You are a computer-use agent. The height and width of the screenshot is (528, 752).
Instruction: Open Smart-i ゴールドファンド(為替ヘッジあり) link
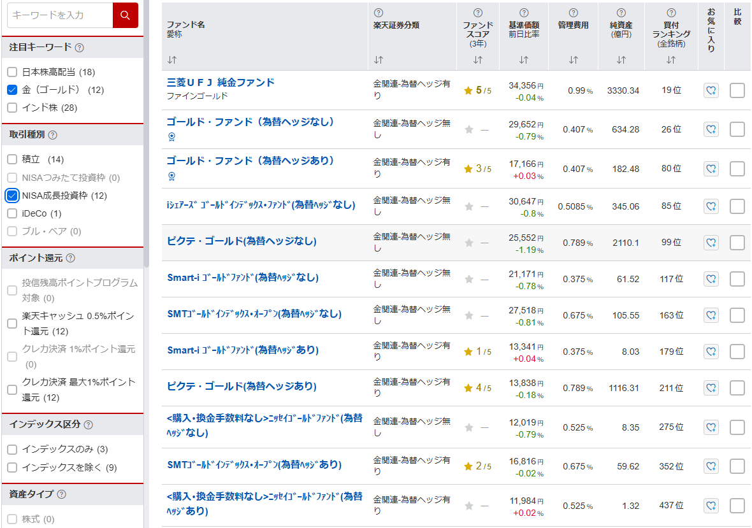click(x=243, y=350)
